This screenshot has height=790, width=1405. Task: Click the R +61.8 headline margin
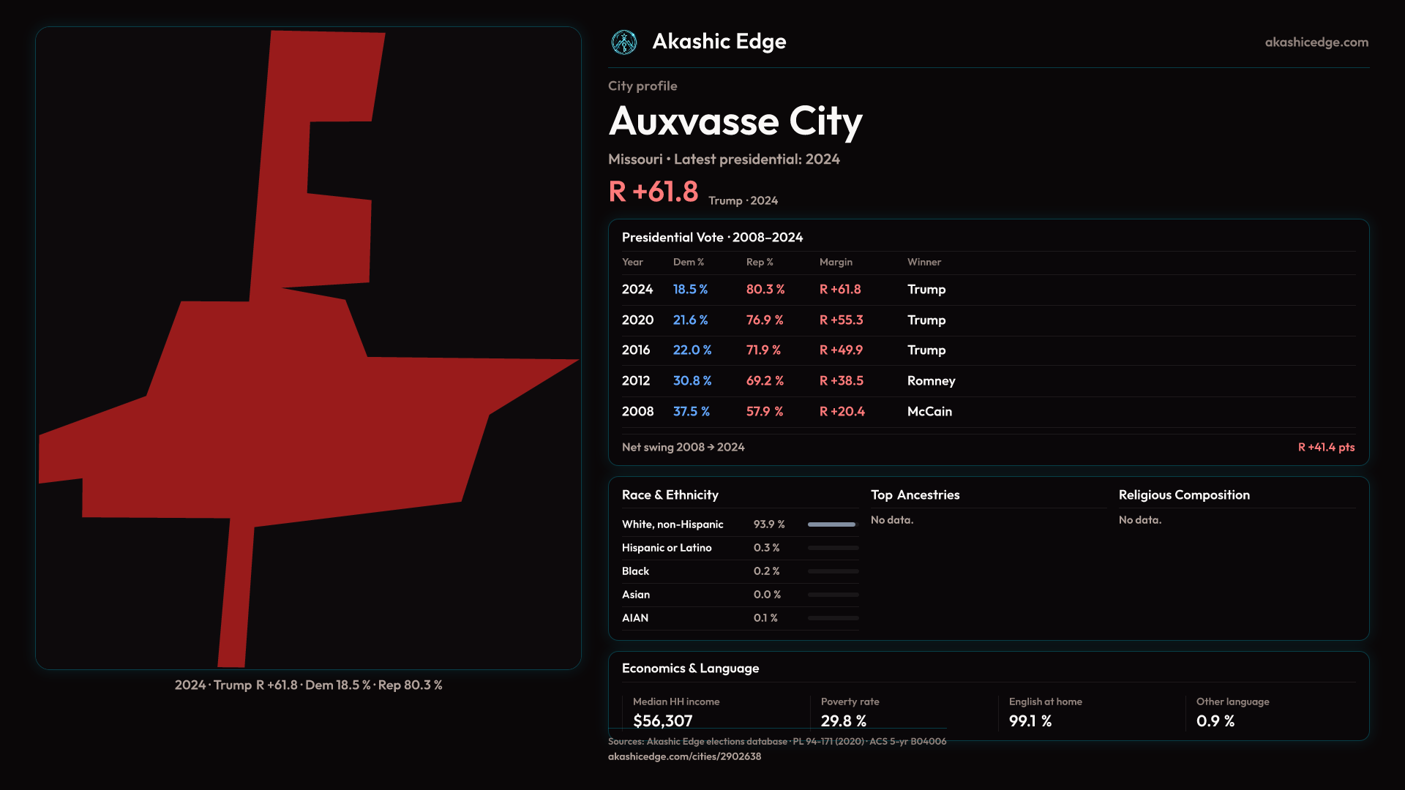click(653, 192)
